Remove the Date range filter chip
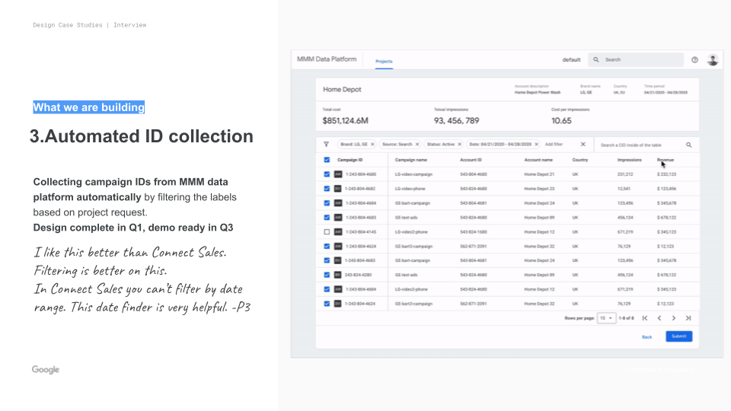 537,145
